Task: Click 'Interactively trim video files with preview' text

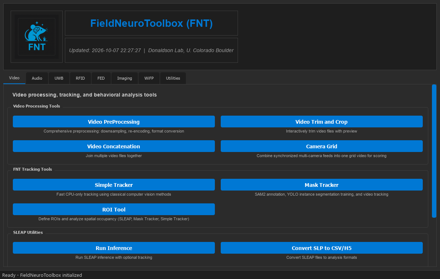Action: [x=322, y=131]
